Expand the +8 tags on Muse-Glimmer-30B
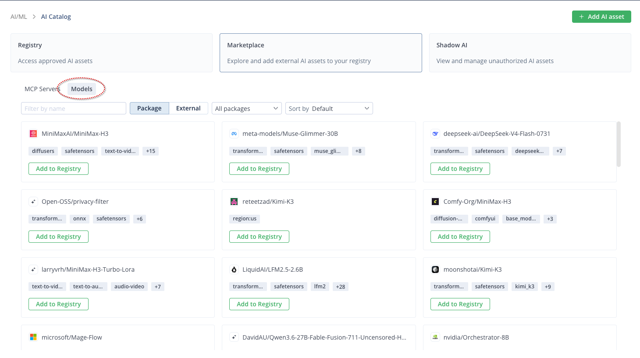 point(359,151)
